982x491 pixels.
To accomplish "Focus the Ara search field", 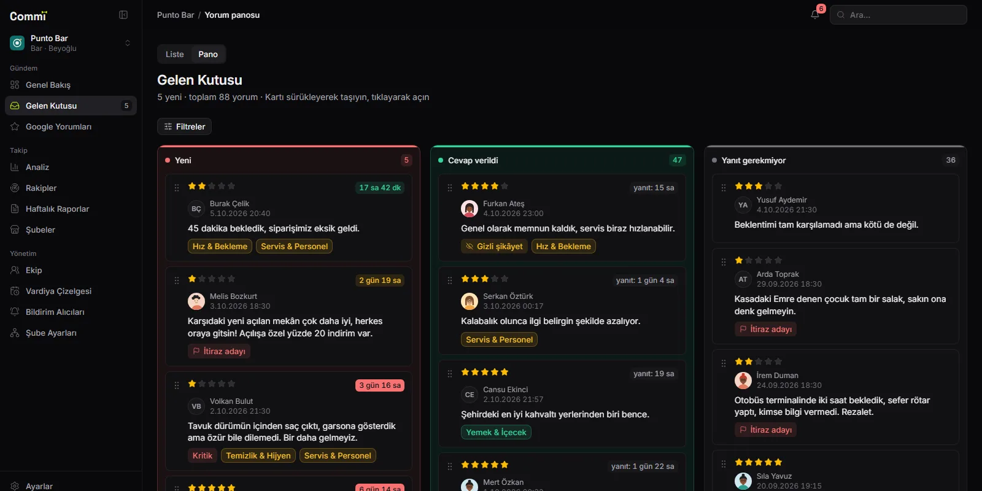I will click(x=899, y=15).
